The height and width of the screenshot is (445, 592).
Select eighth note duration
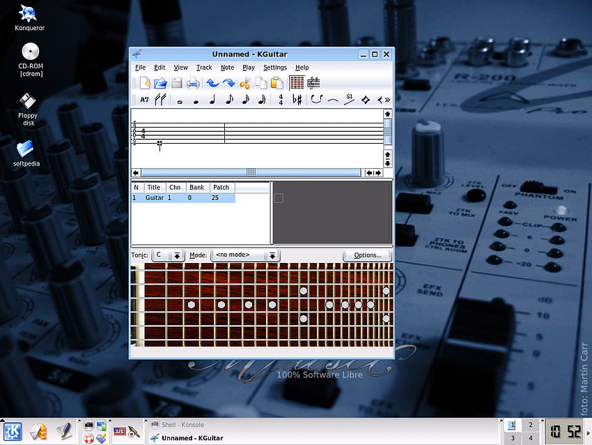229,100
